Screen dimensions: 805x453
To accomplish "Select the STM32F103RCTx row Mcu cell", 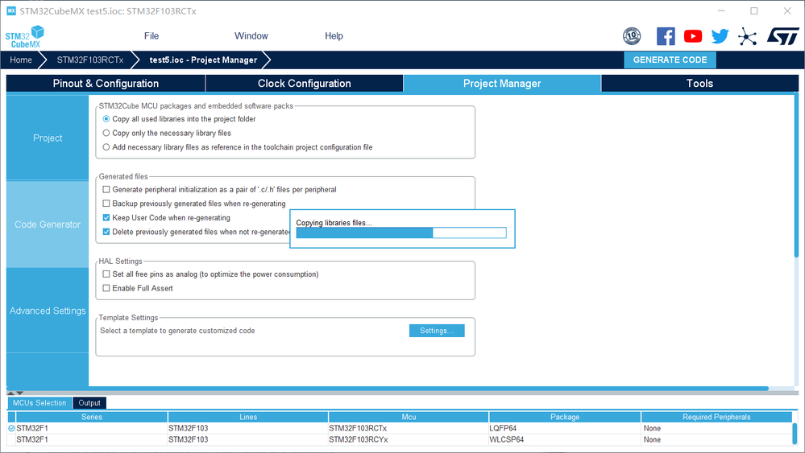I will (x=409, y=428).
